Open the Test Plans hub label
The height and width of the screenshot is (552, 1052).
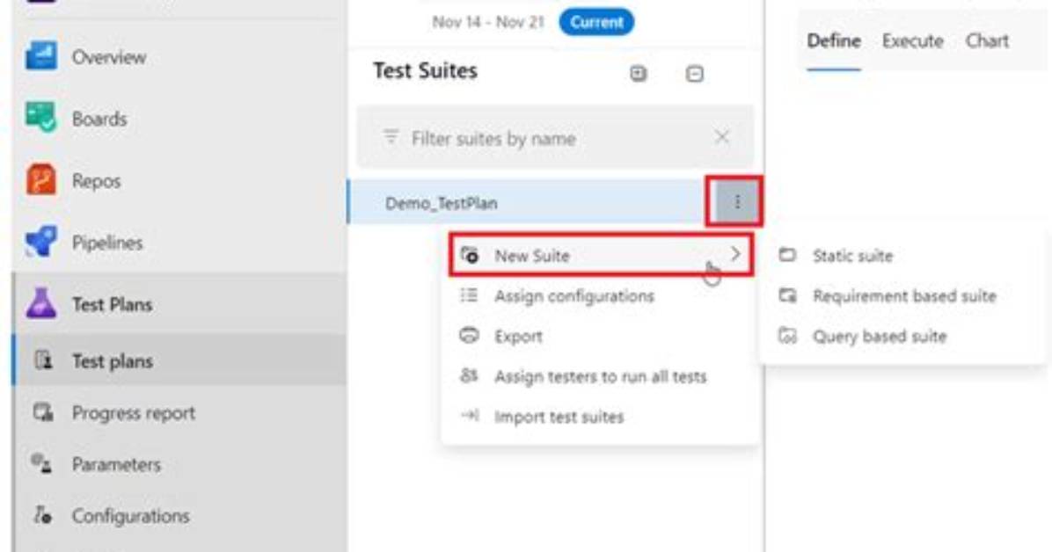tap(112, 304)
